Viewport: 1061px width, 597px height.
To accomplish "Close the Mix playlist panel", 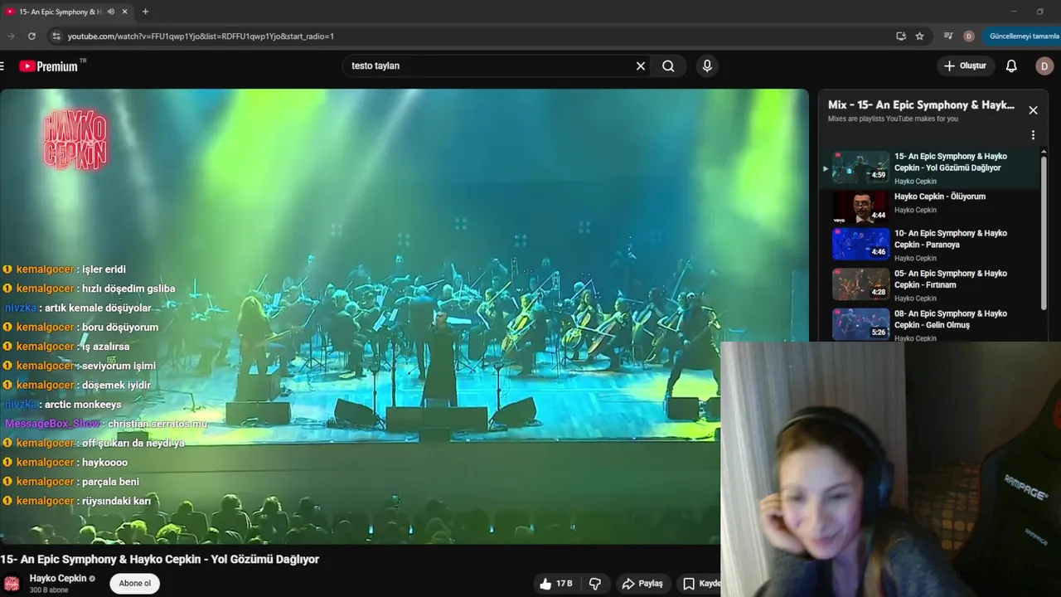I will [1033, 110].
